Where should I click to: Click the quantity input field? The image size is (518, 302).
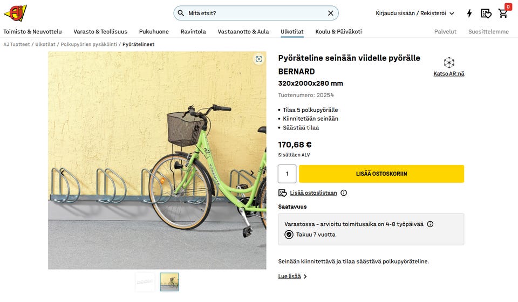click(287, 174)
